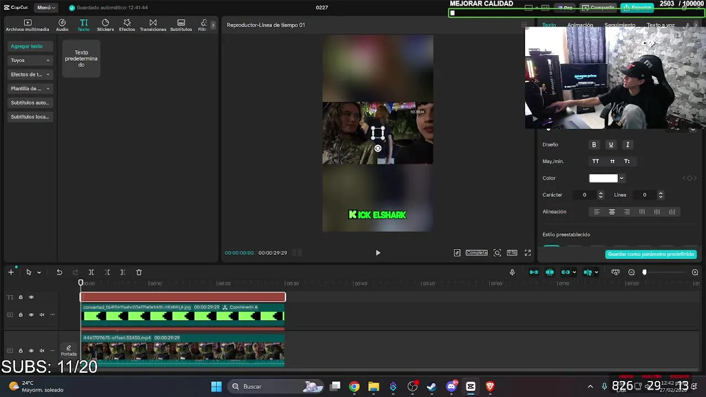This screenshot has height=397, width=706.
Task: Open the Completa preview quality option
Action: pos(477,253)
